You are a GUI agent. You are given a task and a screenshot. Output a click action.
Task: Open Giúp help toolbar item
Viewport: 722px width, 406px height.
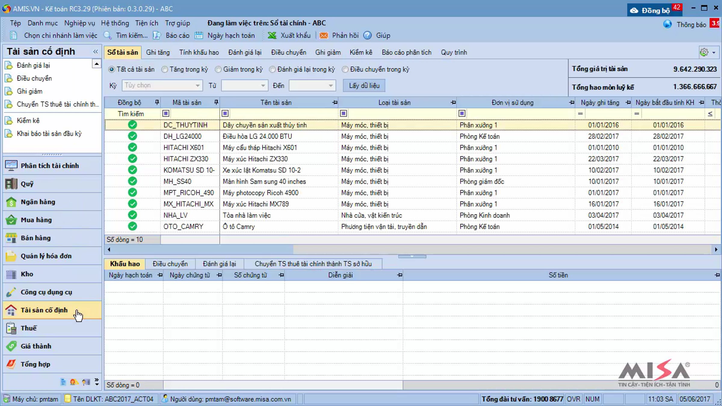tap(377, 35)
